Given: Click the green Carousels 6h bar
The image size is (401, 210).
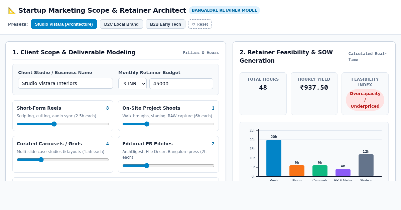Looking at the screenshot, I should 320,171.
